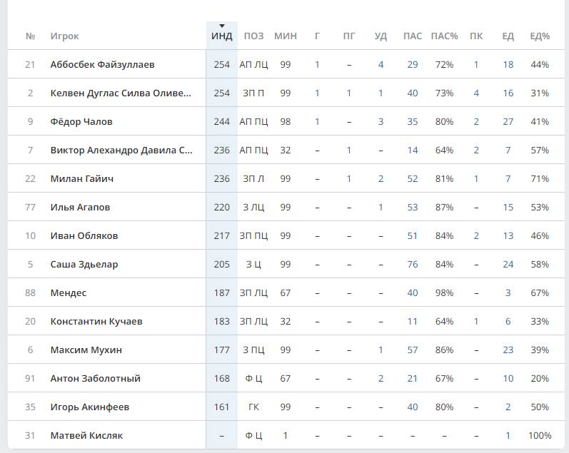
Task: Sort table by ИНД column
Action: tap(222, 36)
